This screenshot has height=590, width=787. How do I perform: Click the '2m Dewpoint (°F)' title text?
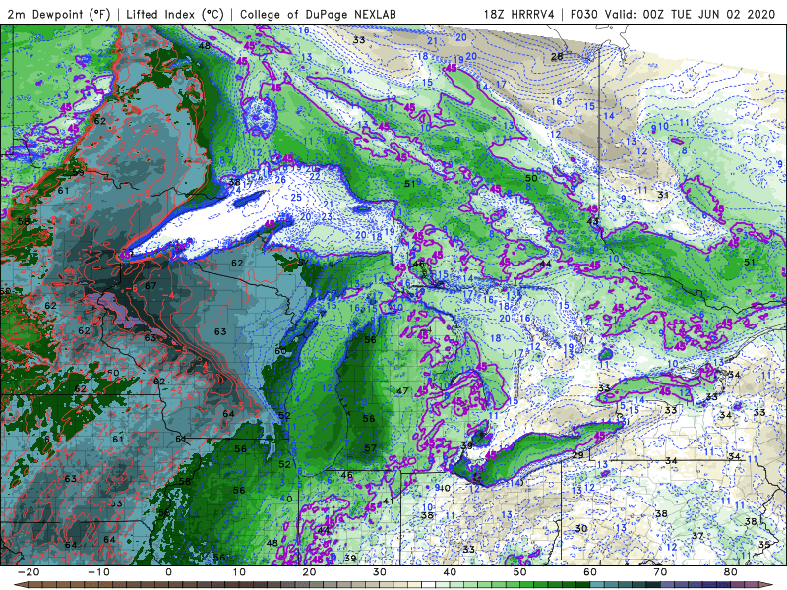pos(59,14)
